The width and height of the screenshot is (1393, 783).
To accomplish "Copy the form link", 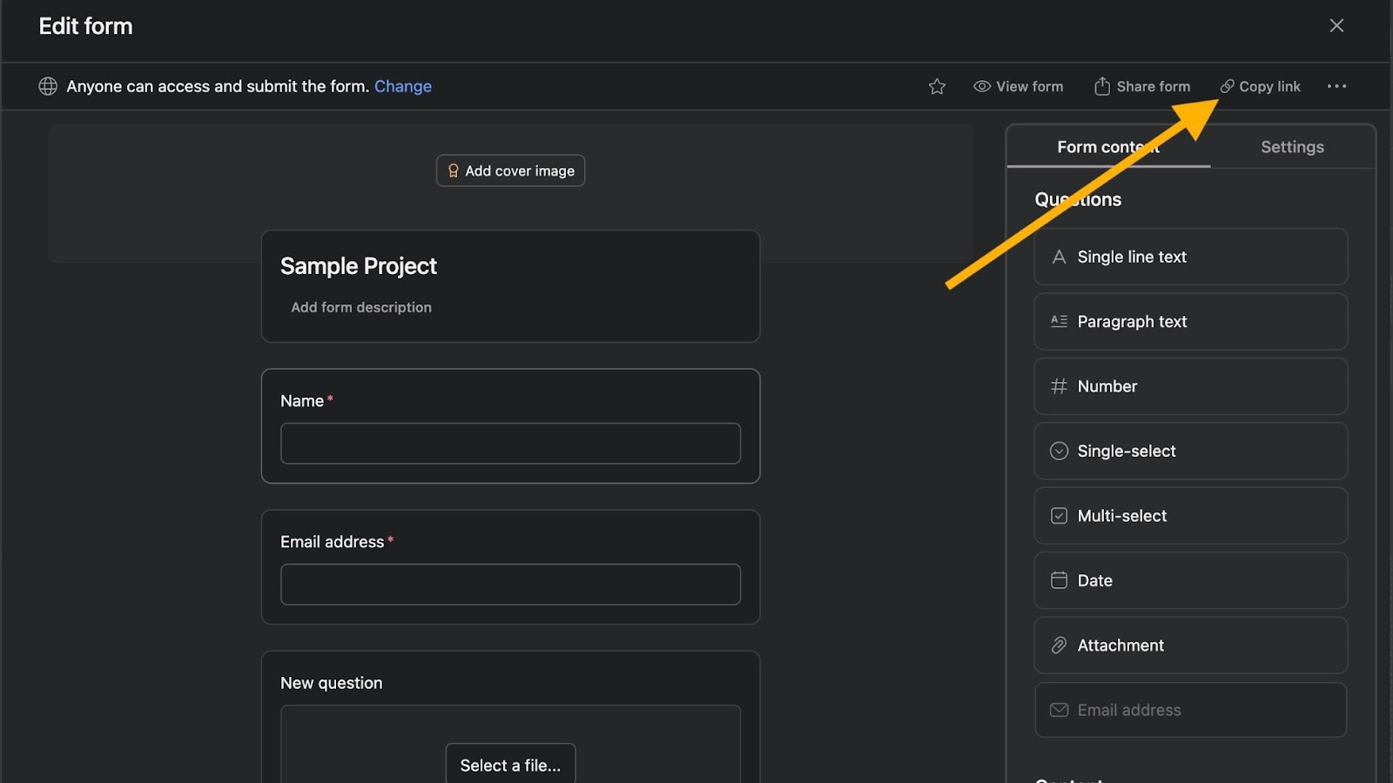I will pyautogui.click(x=1260, y=86).
